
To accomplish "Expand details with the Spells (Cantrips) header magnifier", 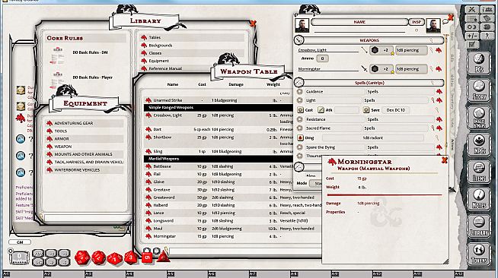I will click(433, 83).
